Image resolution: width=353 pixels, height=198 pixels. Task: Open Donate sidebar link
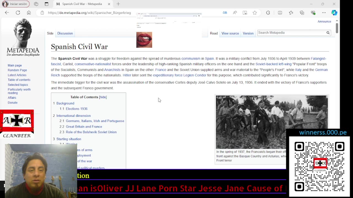pyautogui.click(x=12, y=103)
